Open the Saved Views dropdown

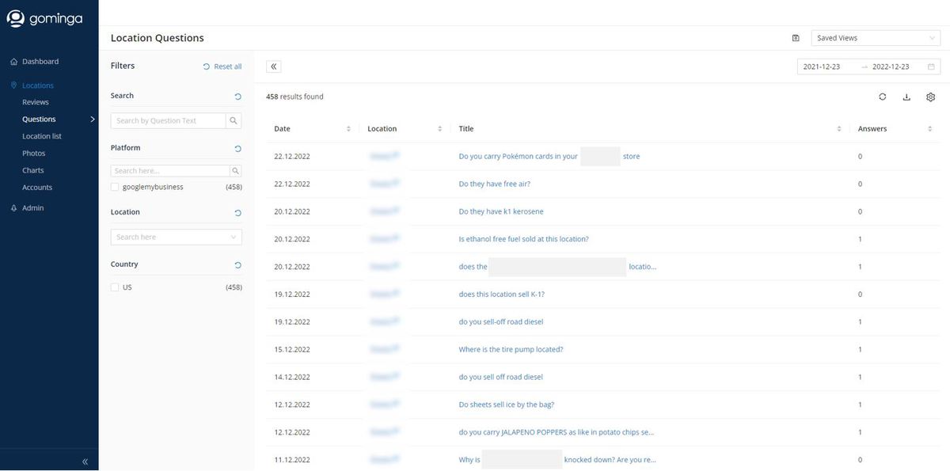[x=875, y=38]
